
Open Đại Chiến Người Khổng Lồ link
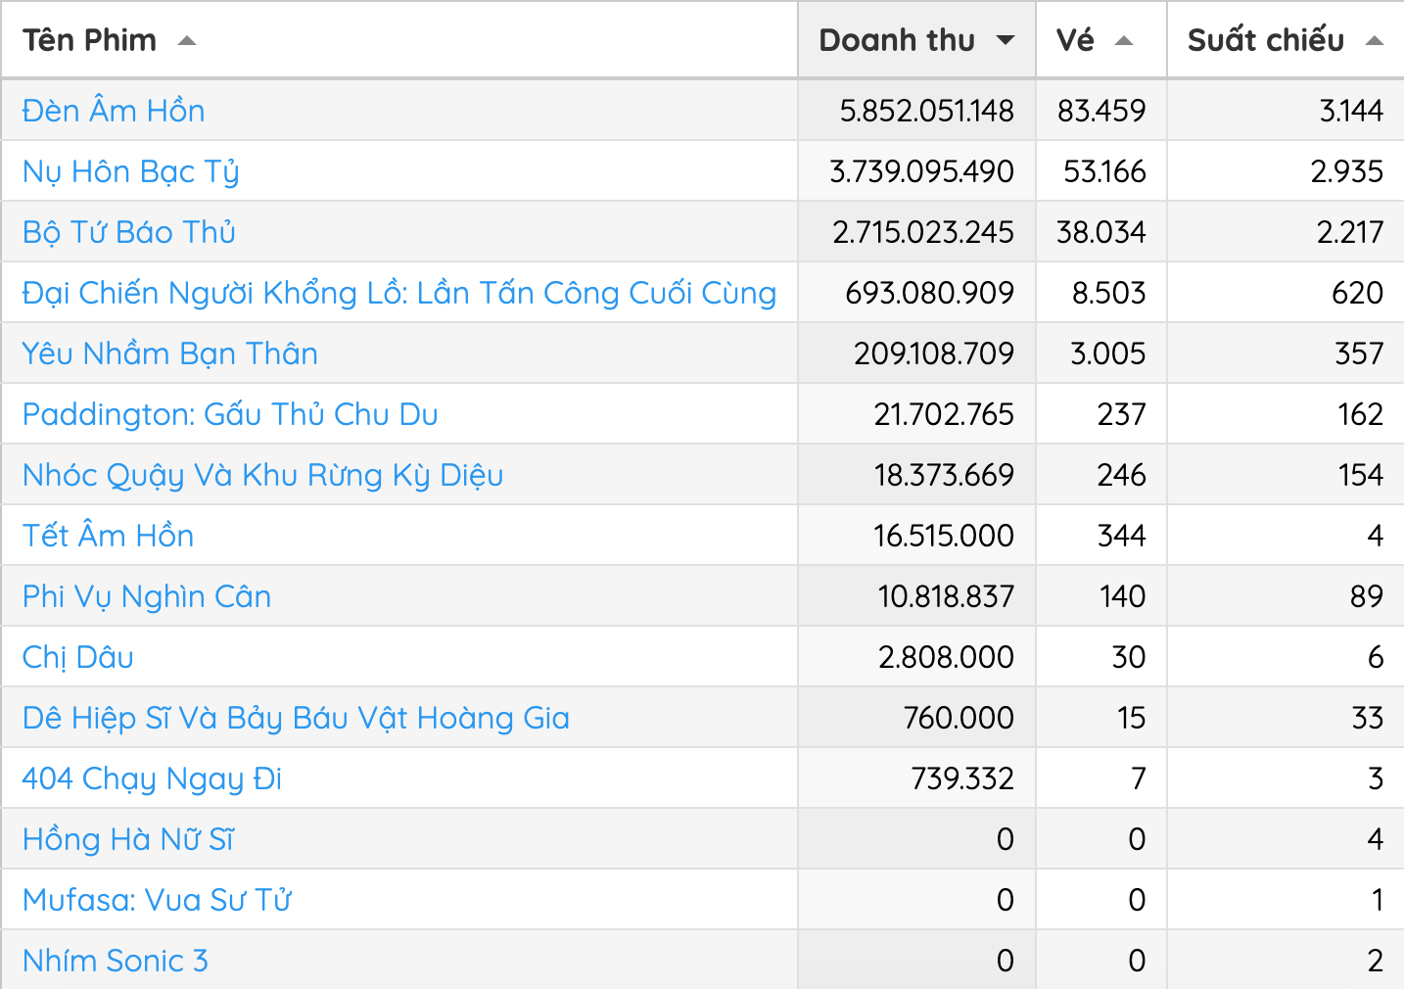point(399,293)
